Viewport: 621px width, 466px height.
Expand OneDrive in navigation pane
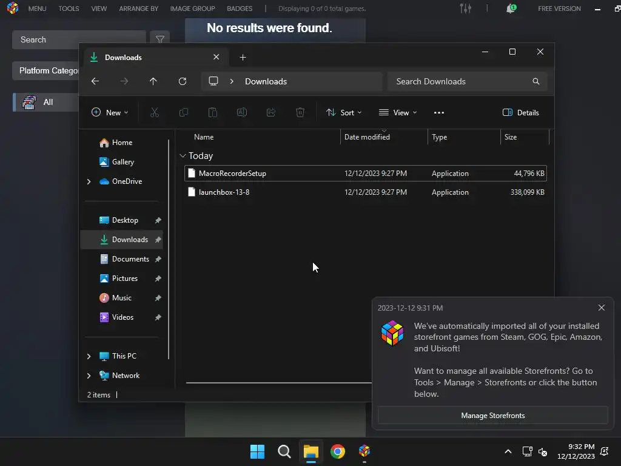pos(89,181)
